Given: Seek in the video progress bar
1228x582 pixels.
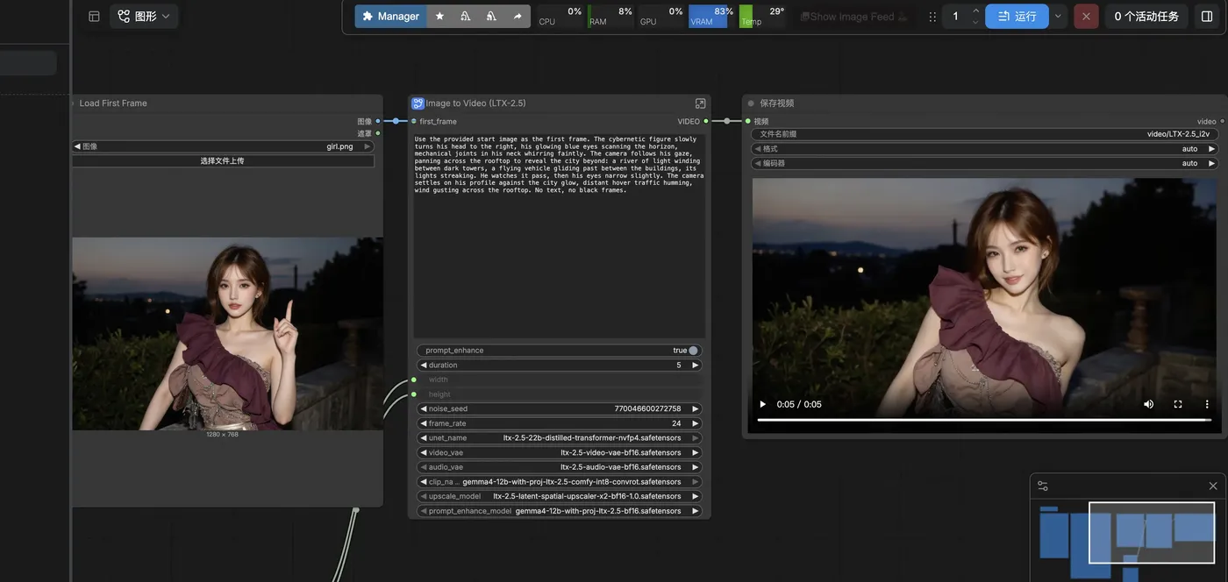Looking at the screenshot, I should tap(984, 420).
